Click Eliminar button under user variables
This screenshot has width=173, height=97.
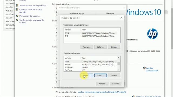point(114,47)
